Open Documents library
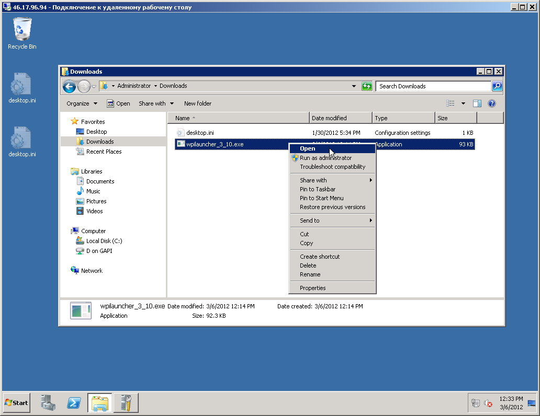Viewport: 540px width, 416px height. (x=95, y=181)
